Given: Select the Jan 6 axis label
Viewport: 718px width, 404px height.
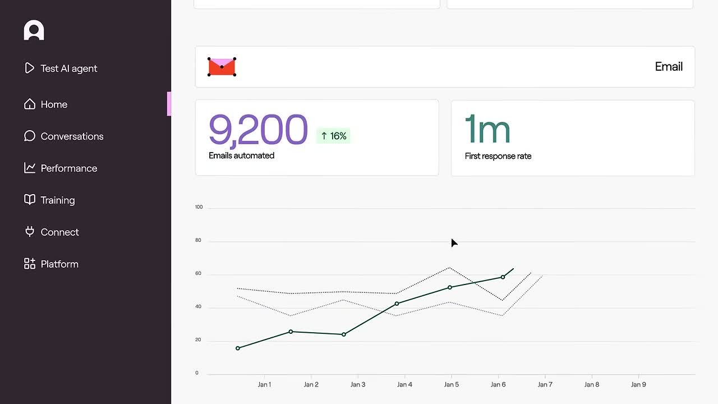Looking at the screenshot, I should (498, 384).
